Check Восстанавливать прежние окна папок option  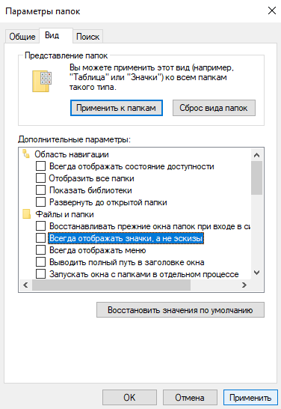40,226
